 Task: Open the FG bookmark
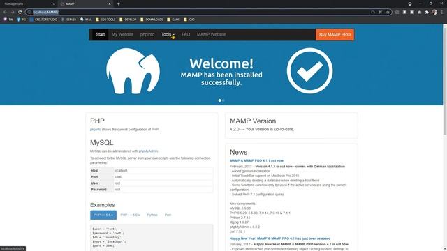point(22,20)
